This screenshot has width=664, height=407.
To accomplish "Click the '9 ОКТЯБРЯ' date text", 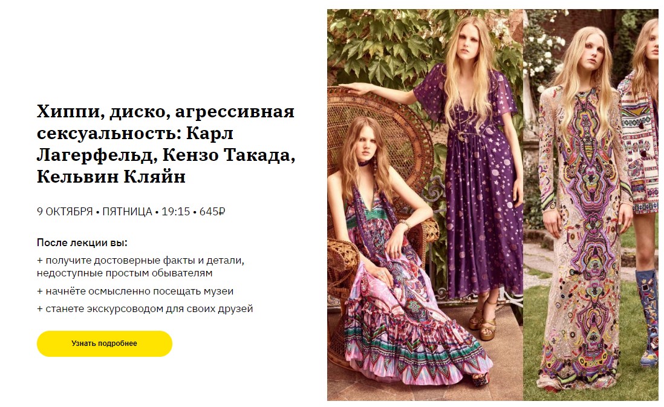I will [65, 211].
